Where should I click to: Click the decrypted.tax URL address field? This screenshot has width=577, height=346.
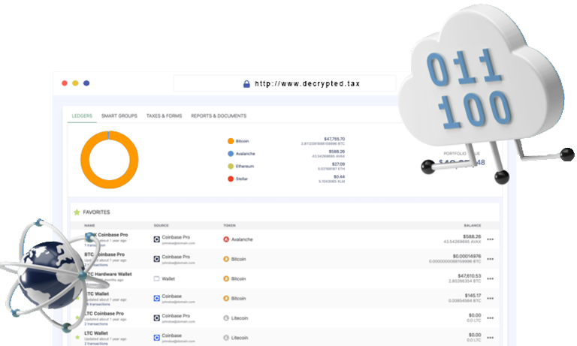[x=307, y=84]
